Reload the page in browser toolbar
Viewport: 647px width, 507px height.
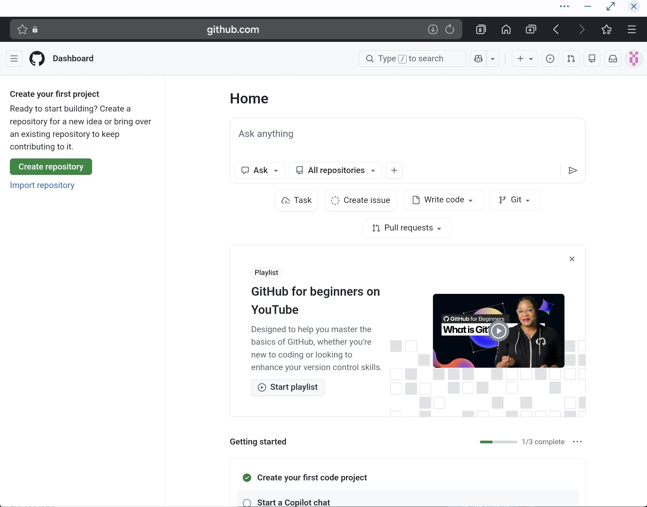(450, 29)
